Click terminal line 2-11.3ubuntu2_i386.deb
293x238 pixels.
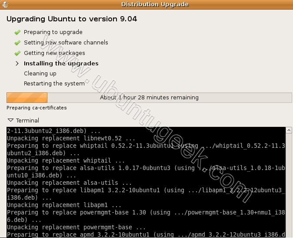(x=53, y=131)
